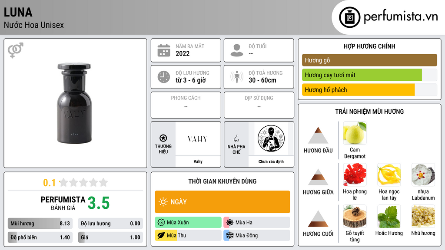Click the summer sun icon
445x250 pixels.
tap(230, 223)
